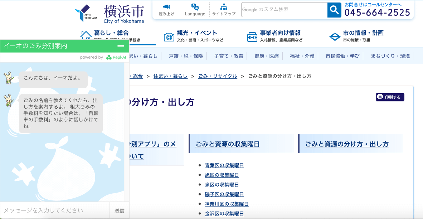Click the camera icon for 観光・イベント

pyautogui.click(x=169, y=37)
